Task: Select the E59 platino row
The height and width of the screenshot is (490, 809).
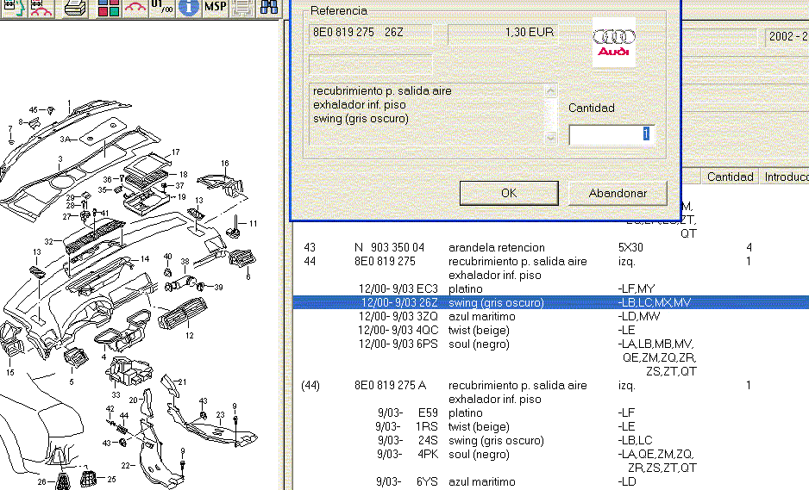Action: click(x=550, y=412)
